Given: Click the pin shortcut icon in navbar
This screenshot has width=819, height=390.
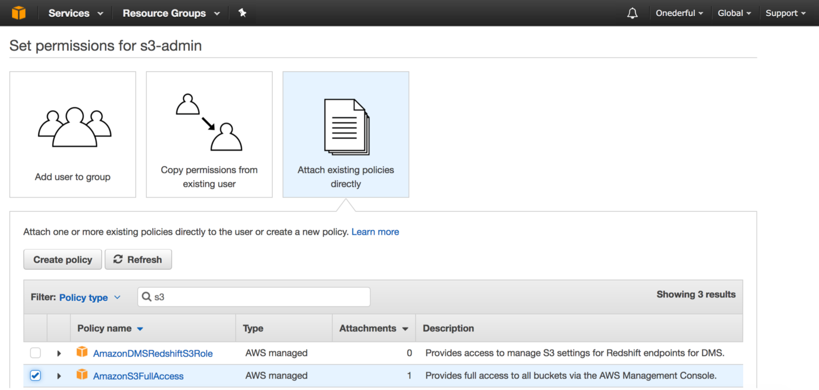Looking at the screenshot, I should (243, 13).
